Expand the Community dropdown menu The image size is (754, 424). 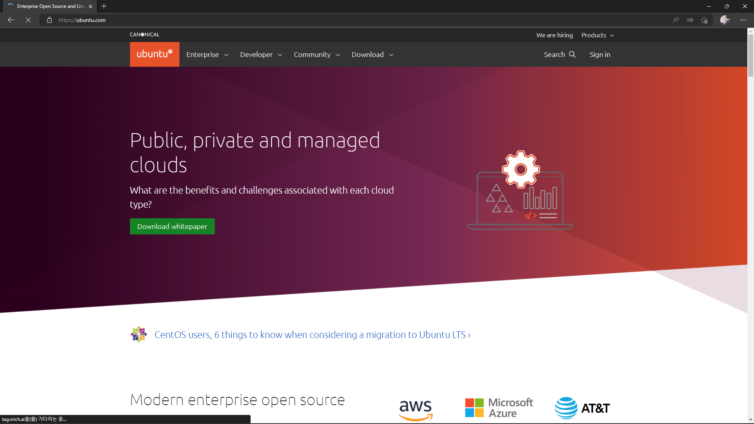coord(317,55)
